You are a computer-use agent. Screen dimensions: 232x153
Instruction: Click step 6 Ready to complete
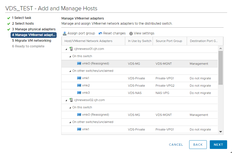click(x=28, y=46)
